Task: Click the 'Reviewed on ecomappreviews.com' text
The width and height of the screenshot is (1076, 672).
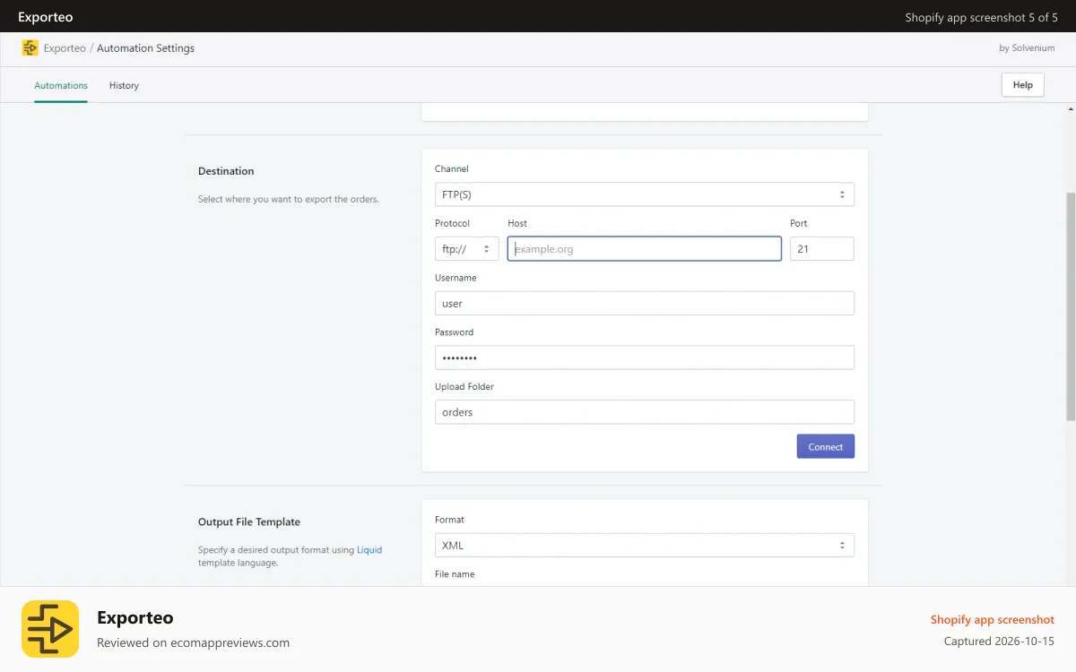Action: (x=193, y=642)
